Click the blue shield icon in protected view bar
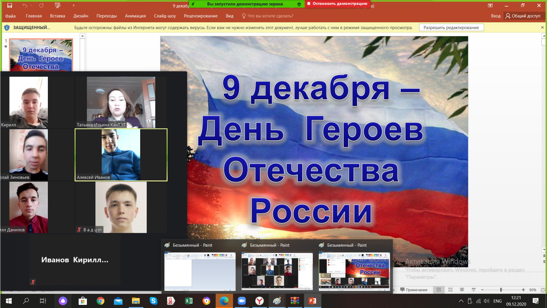The image size is (547, 308). pyautogui.click(x=6, y=28)
